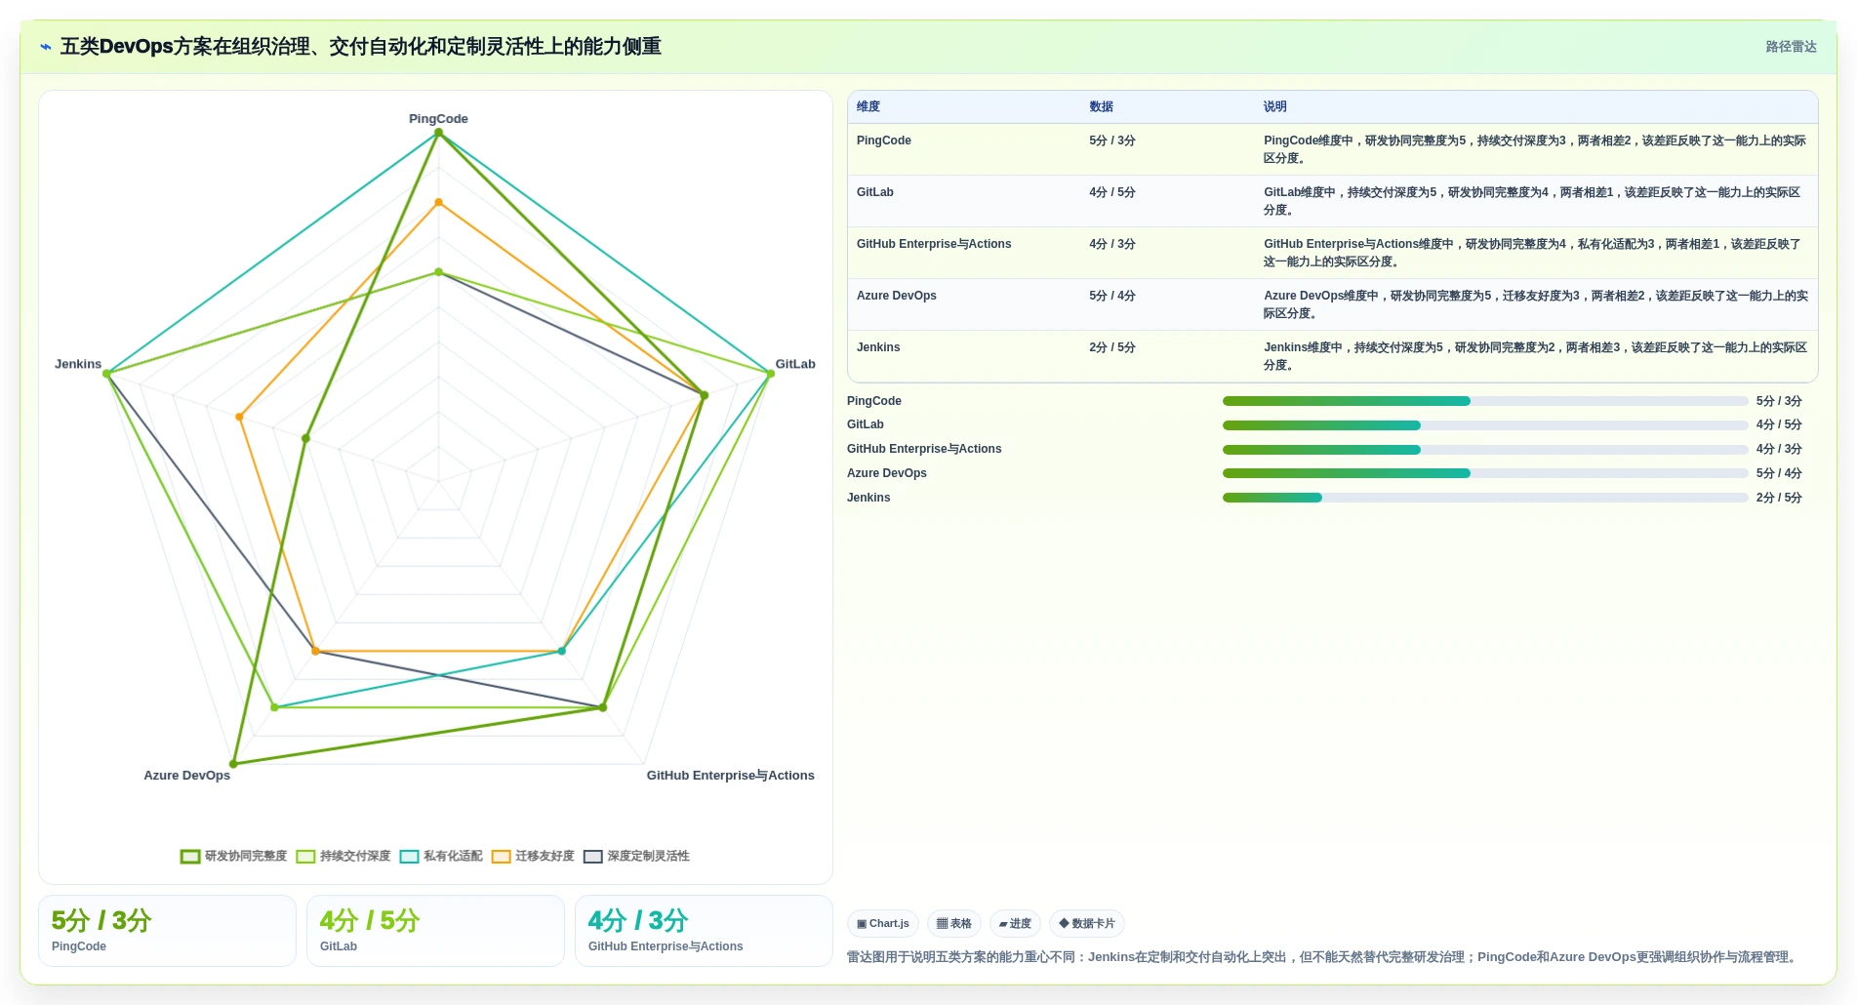
Task: Click the PingCode progress bar
Action: 1485,401
